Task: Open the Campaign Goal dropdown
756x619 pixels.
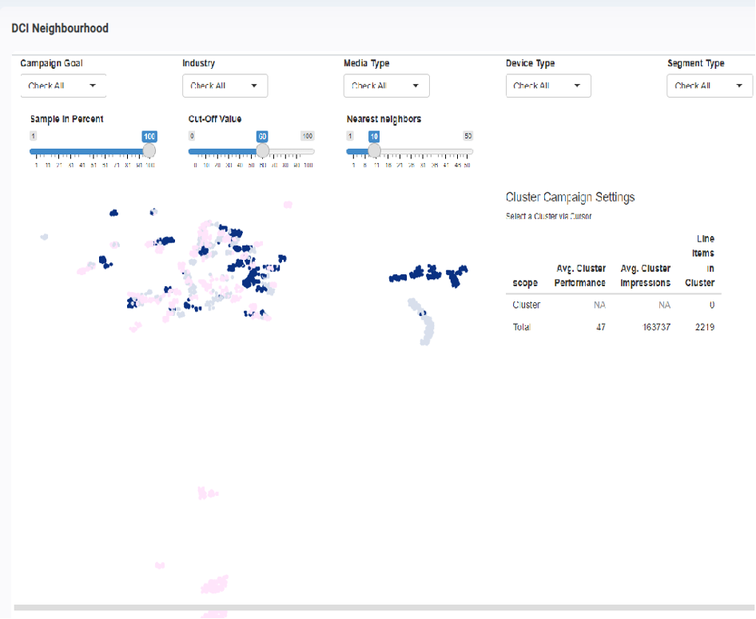Action: [63, 86]
